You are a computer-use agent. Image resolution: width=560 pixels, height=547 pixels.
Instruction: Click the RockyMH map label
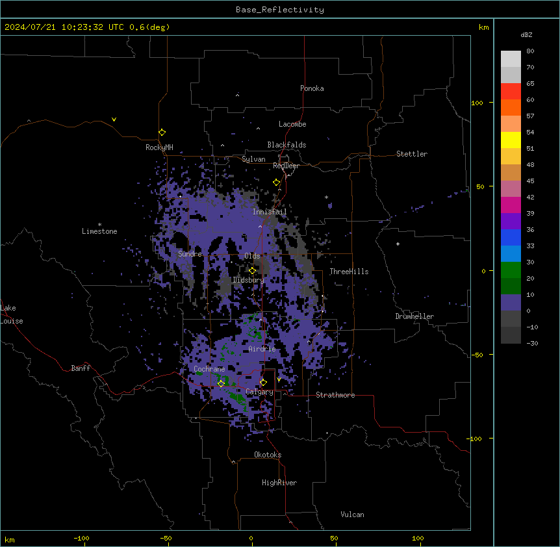[159, 147]
